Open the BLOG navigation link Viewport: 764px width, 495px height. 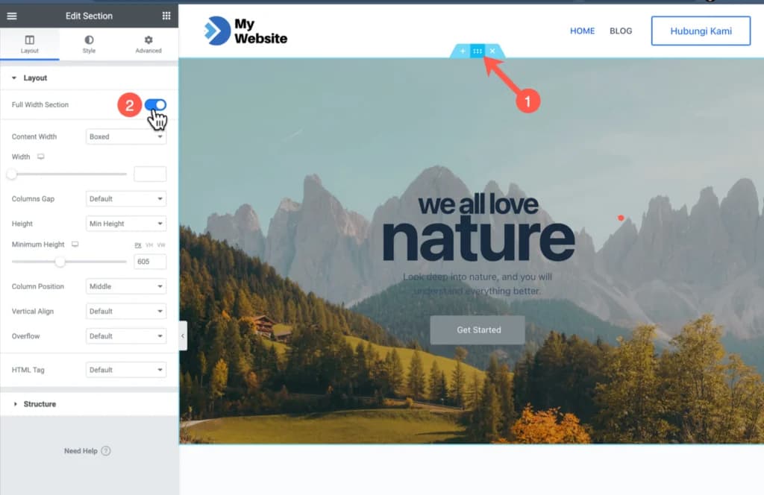point(621,31)
